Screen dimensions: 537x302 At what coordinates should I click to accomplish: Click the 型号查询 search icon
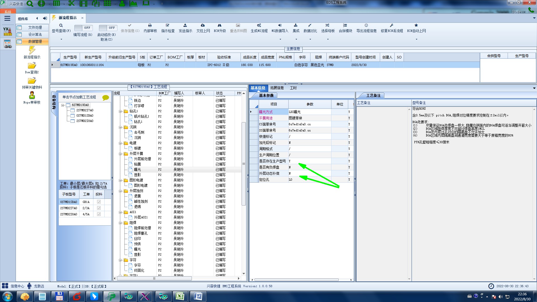(x=61, y=25)
